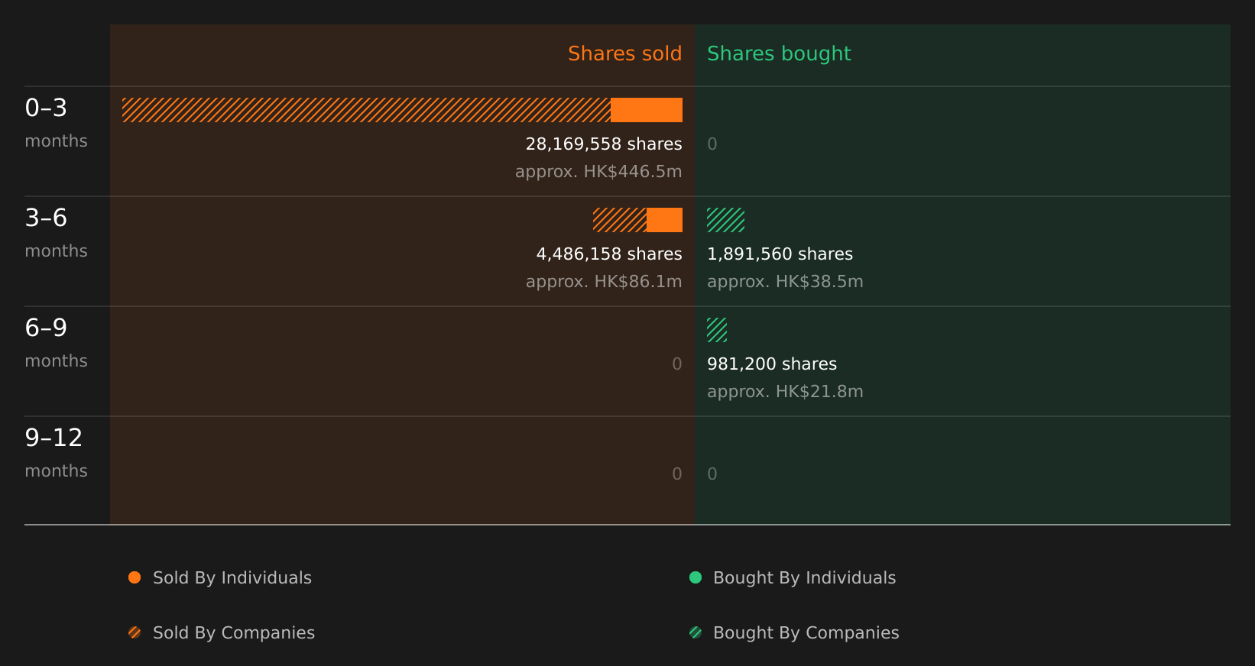Click the zero sold value for 9–12 months
This screenshot has width=1255, height=666.
677,474
